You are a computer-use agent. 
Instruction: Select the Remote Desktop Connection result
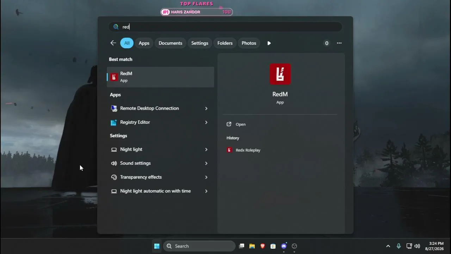coord(160,108)
